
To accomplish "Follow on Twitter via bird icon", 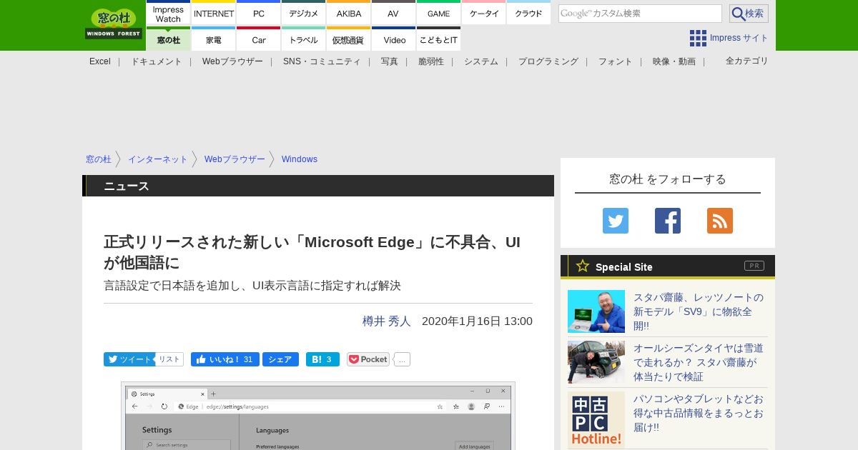I will [616, 221].
